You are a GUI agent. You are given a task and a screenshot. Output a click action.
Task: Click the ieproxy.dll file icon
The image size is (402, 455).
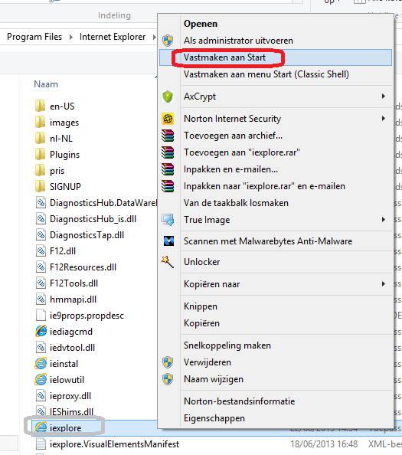point(41,395)
